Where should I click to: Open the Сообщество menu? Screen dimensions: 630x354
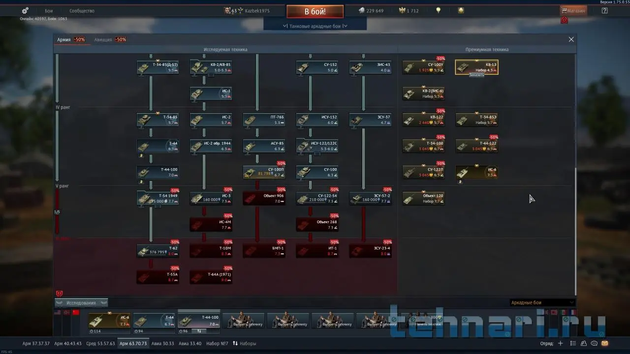pyautogui.click(x=82, y=11)
